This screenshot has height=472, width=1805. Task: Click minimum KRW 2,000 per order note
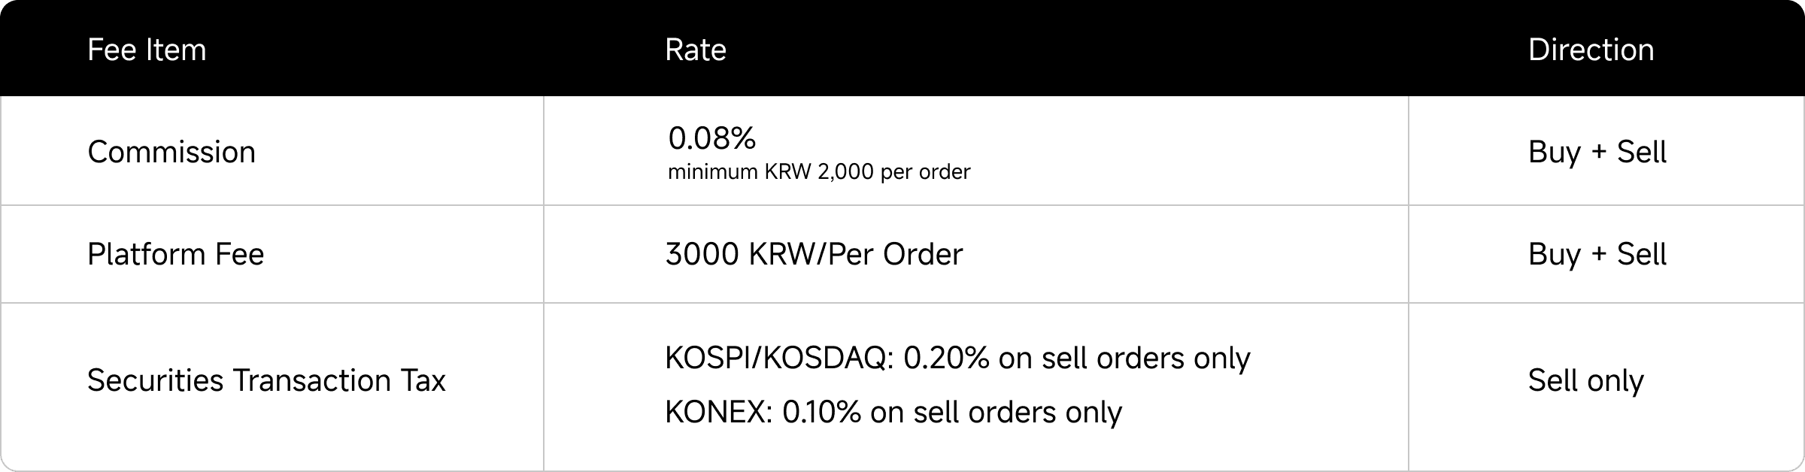819,172
